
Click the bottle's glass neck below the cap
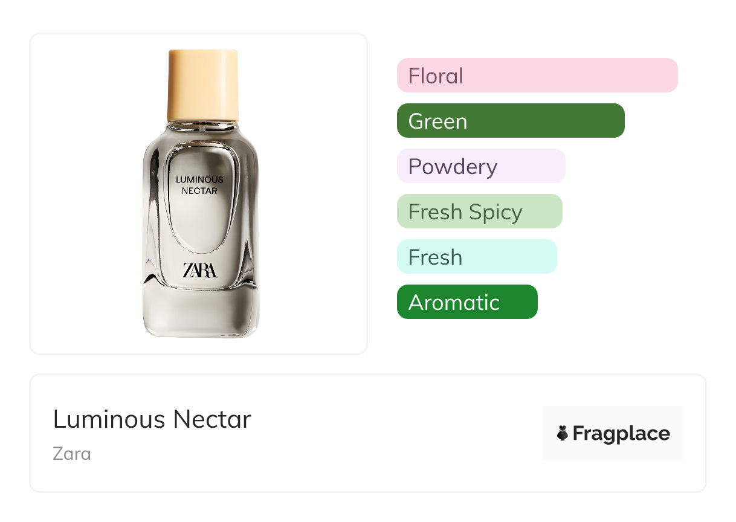(x=202, y=126)
